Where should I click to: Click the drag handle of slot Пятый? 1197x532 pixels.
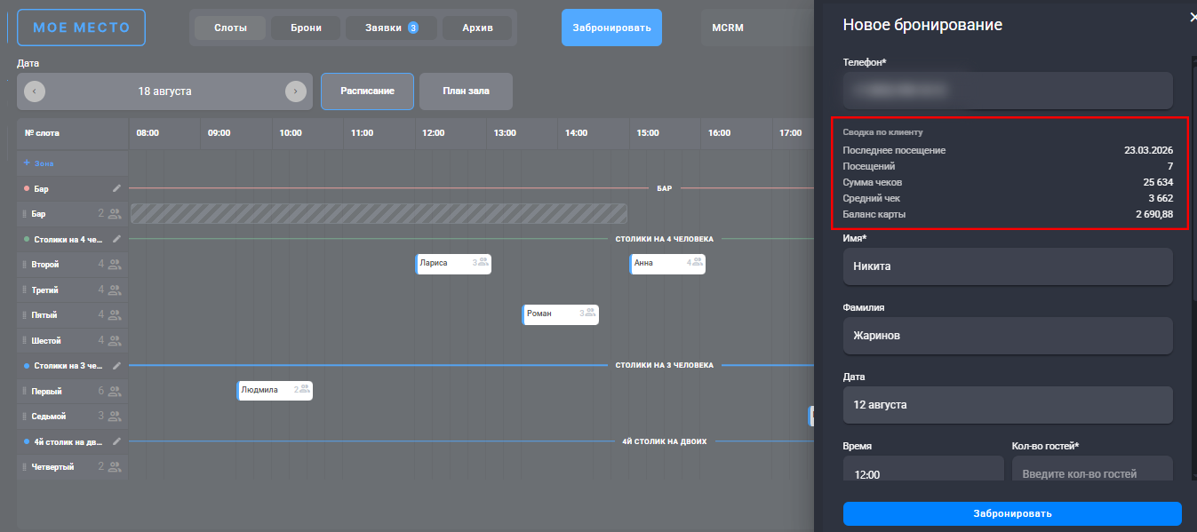(25, 314)
